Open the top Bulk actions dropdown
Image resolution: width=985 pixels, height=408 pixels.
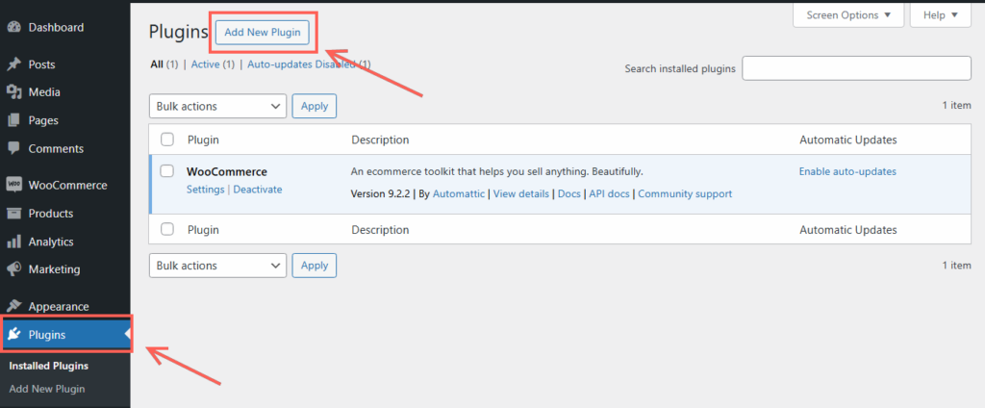217,106
